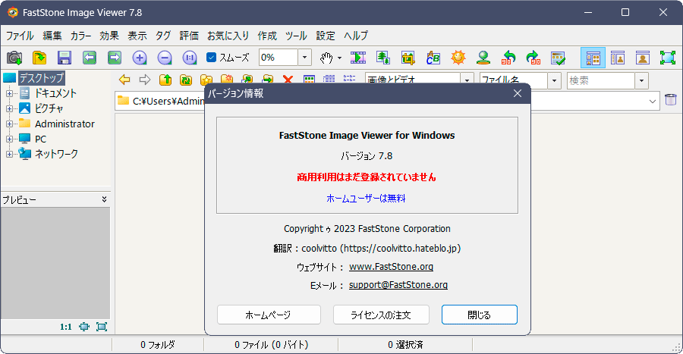This screenshot has height=354, width=683.
Task: Expand the folder path history dropdown
Action: click(653, 102)
